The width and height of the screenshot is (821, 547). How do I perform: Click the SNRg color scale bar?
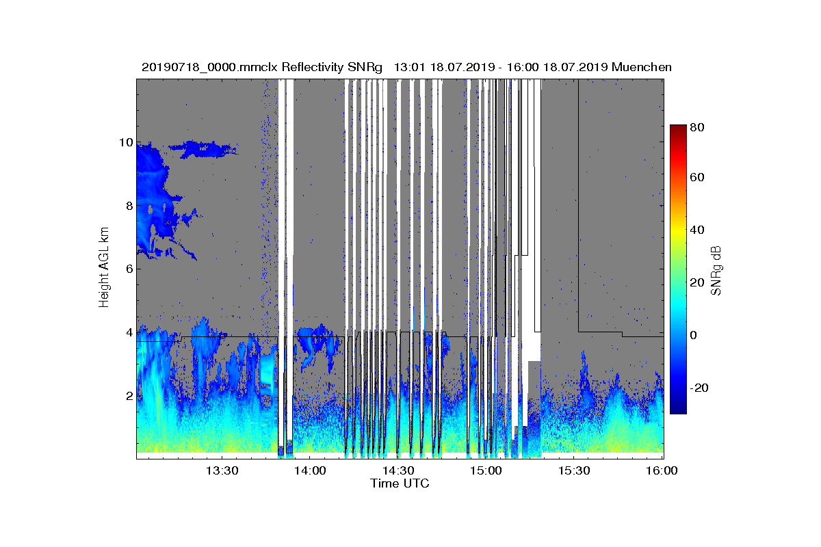[x=678, y=269]
